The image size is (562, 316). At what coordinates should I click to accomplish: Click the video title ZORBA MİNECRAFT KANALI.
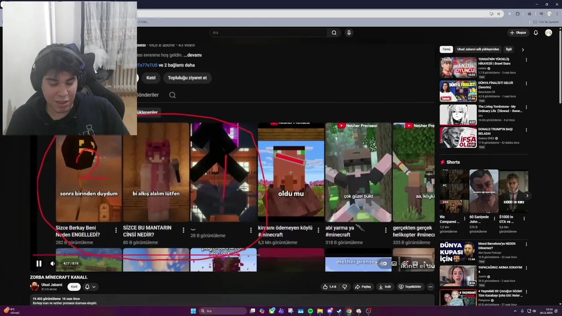[59, 277]
